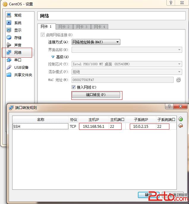Click the 端口转发 button

[96, 95]
